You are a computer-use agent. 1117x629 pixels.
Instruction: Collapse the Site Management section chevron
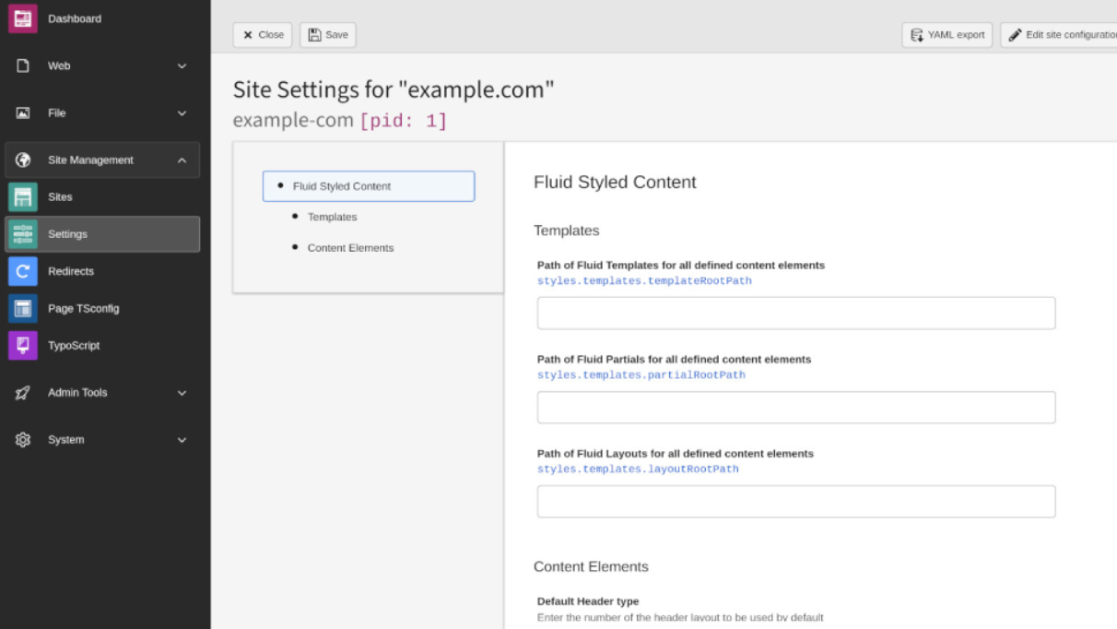(182, 160)
